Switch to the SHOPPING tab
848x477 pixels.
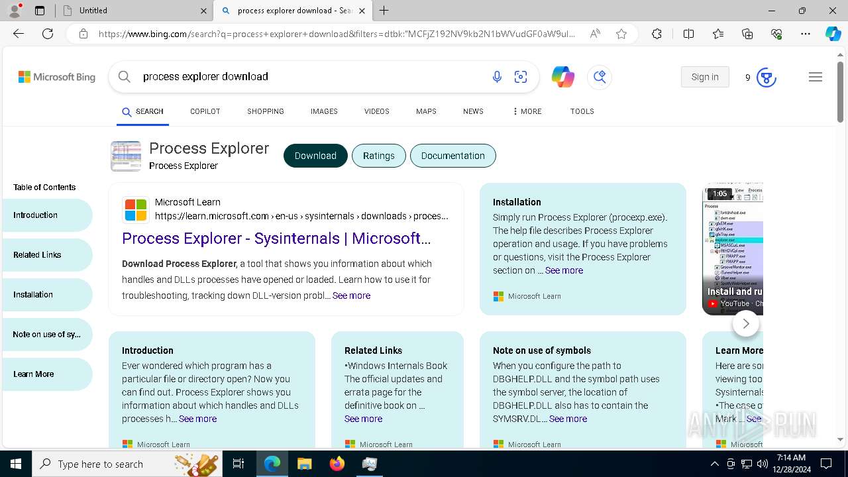click(266, 111)
